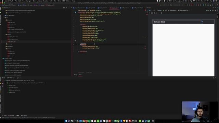Open the Build menu in menu bar
Screen dimensions: 219x123
[x=51, y=1]
